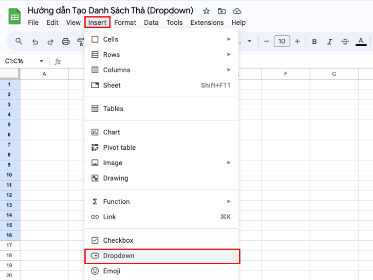Expand the Cells submenu arrow
Image resolution: width=373 pixels, height=280 pixels.
point(229,39)
